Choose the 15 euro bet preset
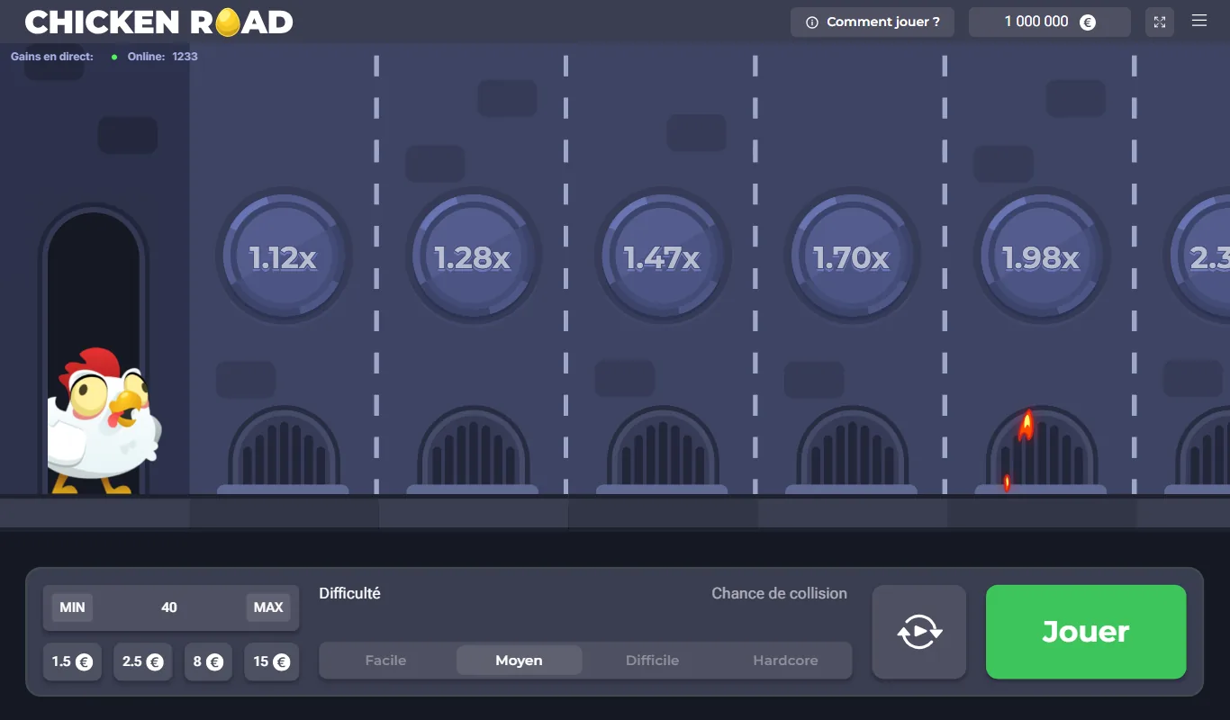 [x=271, y=661]
